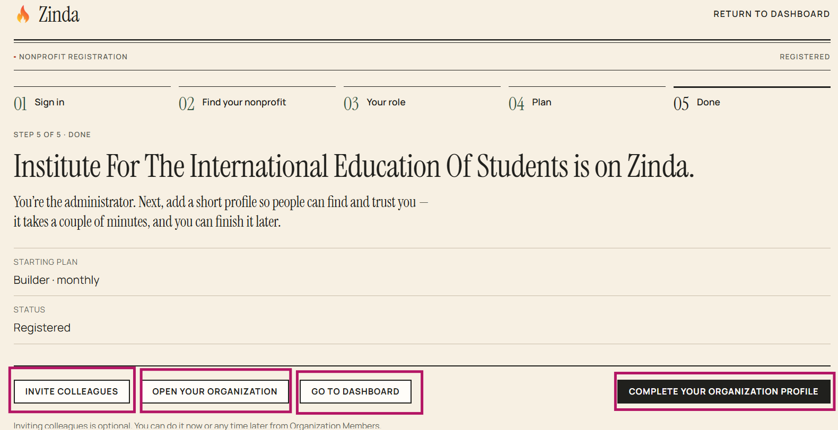The image size is (838, 430).
Task: Click the Nonprofit Registration label
Action: tap(73, 57)
